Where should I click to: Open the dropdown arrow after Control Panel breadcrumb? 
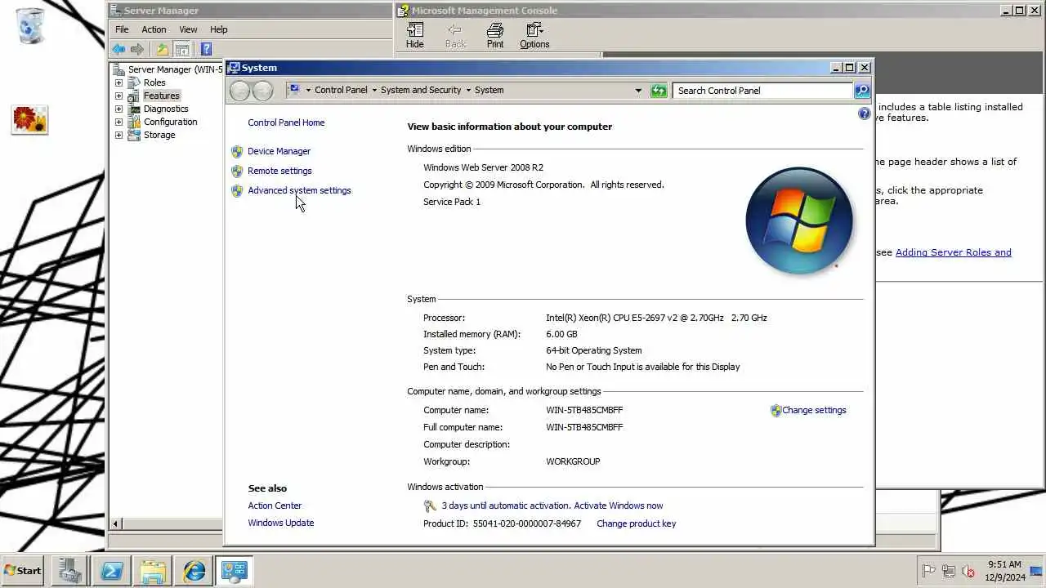tap(374, 91)
